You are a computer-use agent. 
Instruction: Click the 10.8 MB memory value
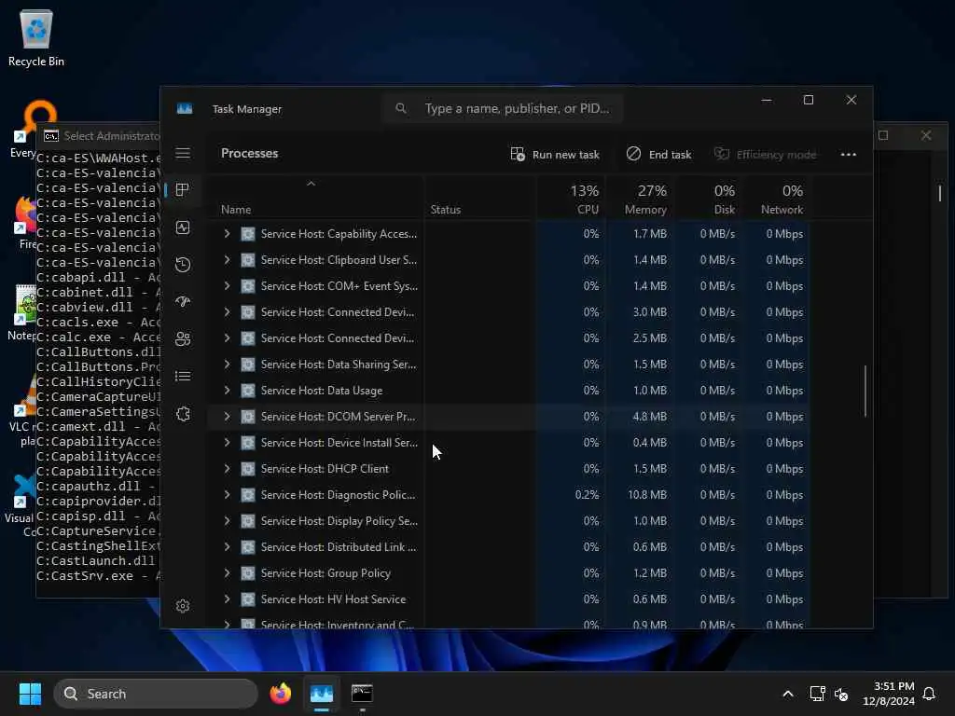[x=647, y=495]
